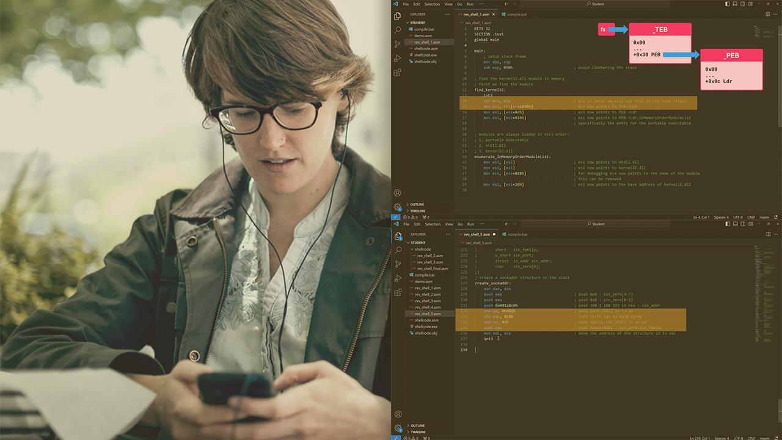Collapse the STUDENT folder in Explorer
This screenshot has width=782, height=440.
tap(416, 23)
